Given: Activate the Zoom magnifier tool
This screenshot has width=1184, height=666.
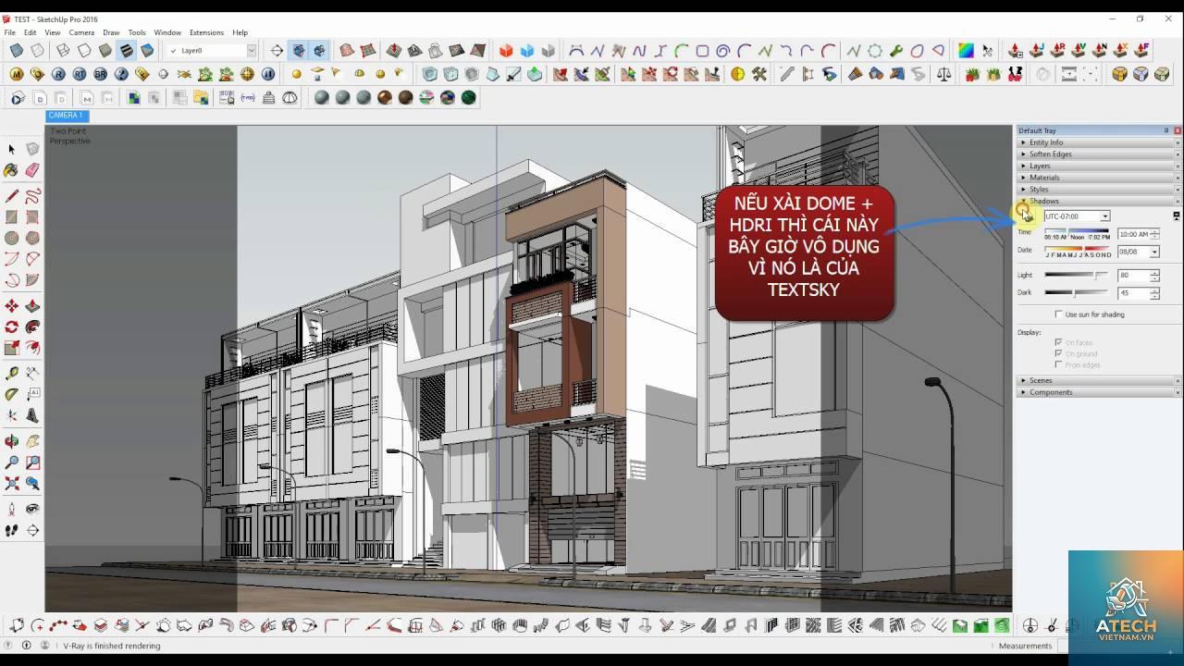Looking at the screenshot, I should point(12,462).
